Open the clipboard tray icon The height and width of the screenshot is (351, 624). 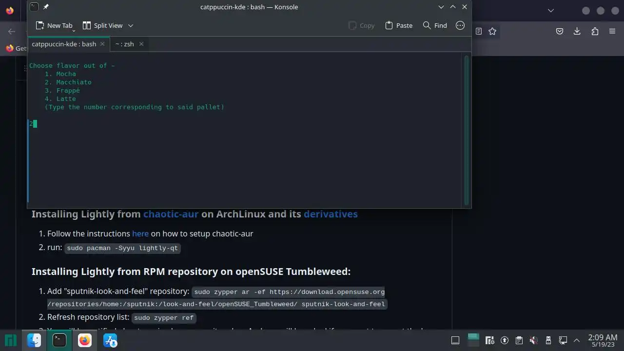tap(519, 340)
